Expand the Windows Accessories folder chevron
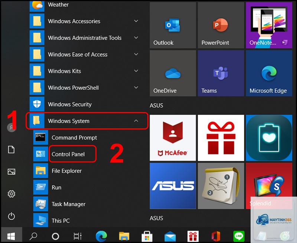The height and width of the screenshot is (243, 297). [136, 21]
